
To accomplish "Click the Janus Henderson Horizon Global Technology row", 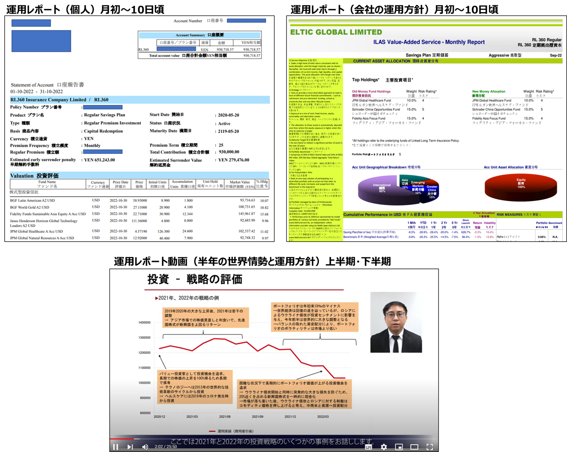I will (x=139, y=223).
